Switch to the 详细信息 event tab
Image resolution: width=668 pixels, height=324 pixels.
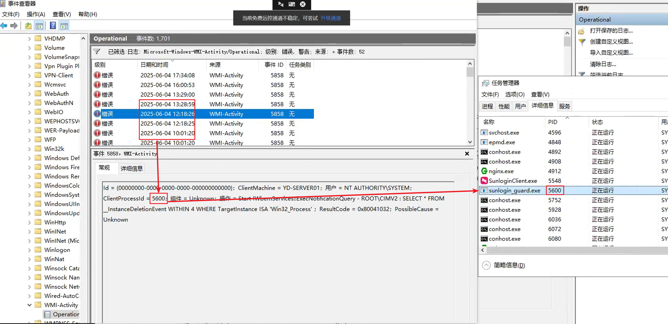tap(131, 168)
